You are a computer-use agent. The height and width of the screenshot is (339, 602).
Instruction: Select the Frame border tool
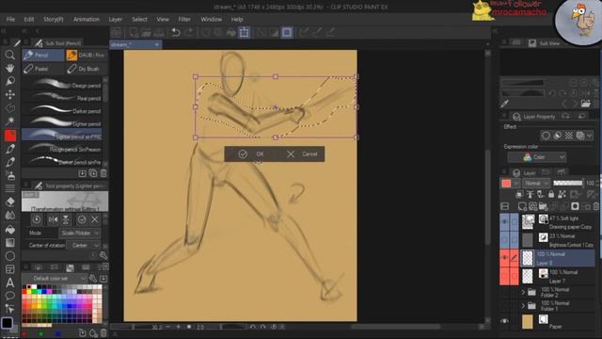click(10, 269)
